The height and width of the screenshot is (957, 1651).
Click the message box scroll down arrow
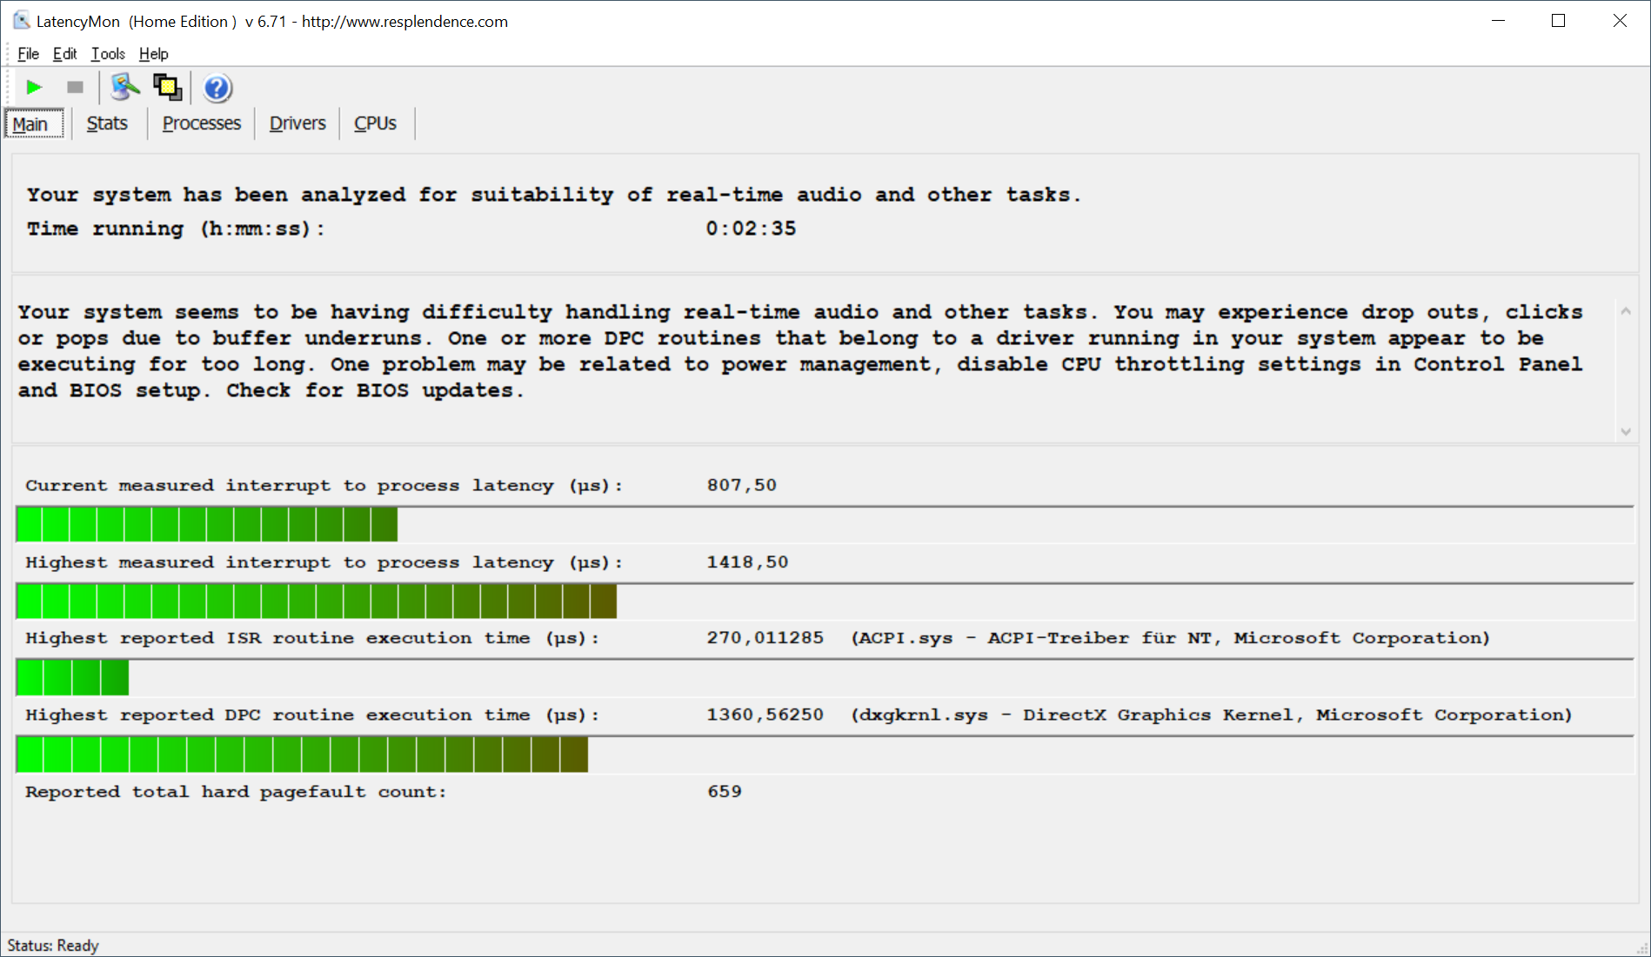tap(1626, 432)
